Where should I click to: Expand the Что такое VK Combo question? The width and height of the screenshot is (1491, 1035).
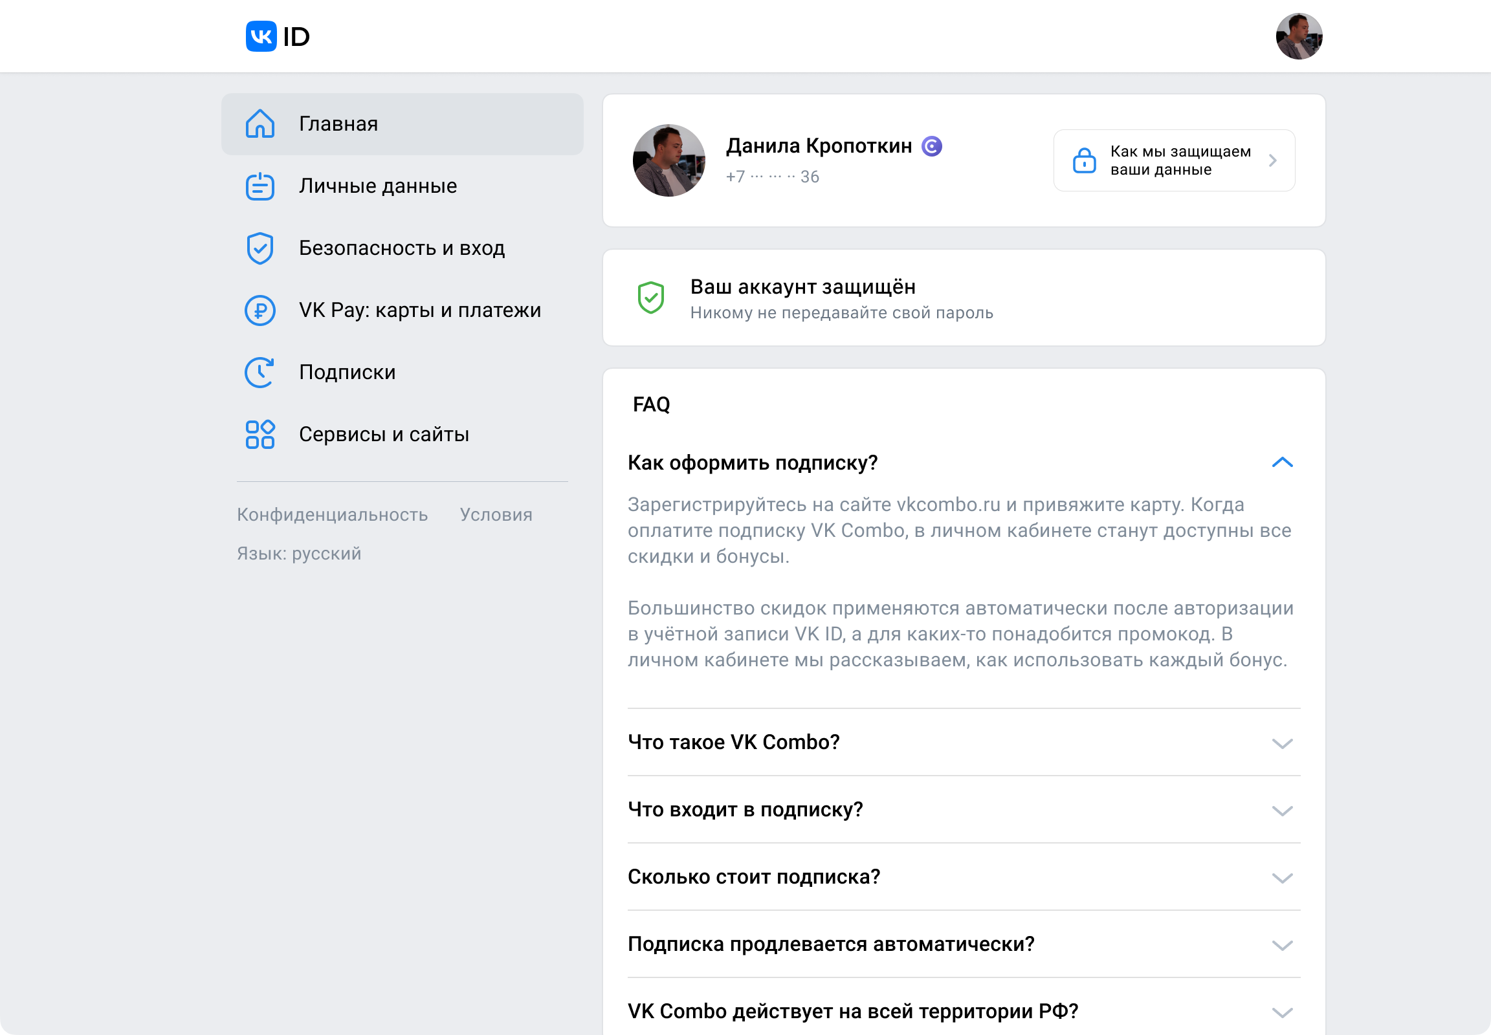[x=1282, y=743]
